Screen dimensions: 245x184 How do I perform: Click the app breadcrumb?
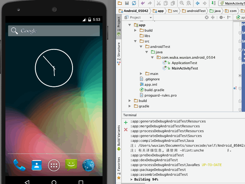point(158,11)
